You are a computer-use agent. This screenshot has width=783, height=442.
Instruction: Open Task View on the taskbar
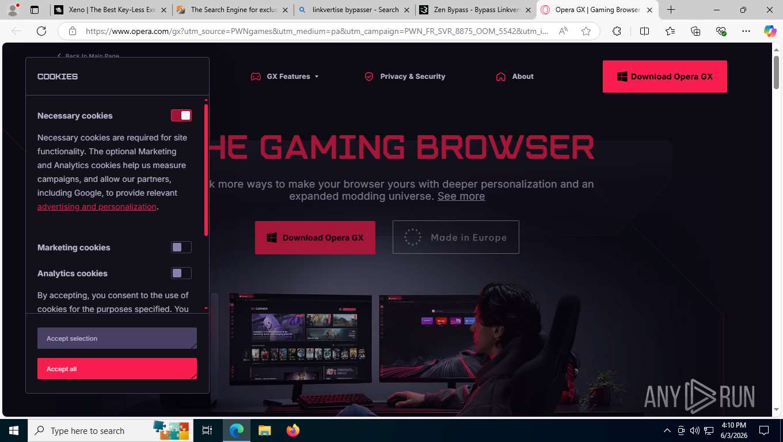[x=207, y=430]
